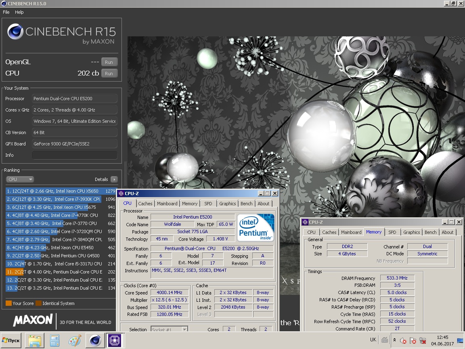The height and width of the screenshot is (349, 465).
Task: Click the MAXON logo at the bottom
Action: coord(33,320)
